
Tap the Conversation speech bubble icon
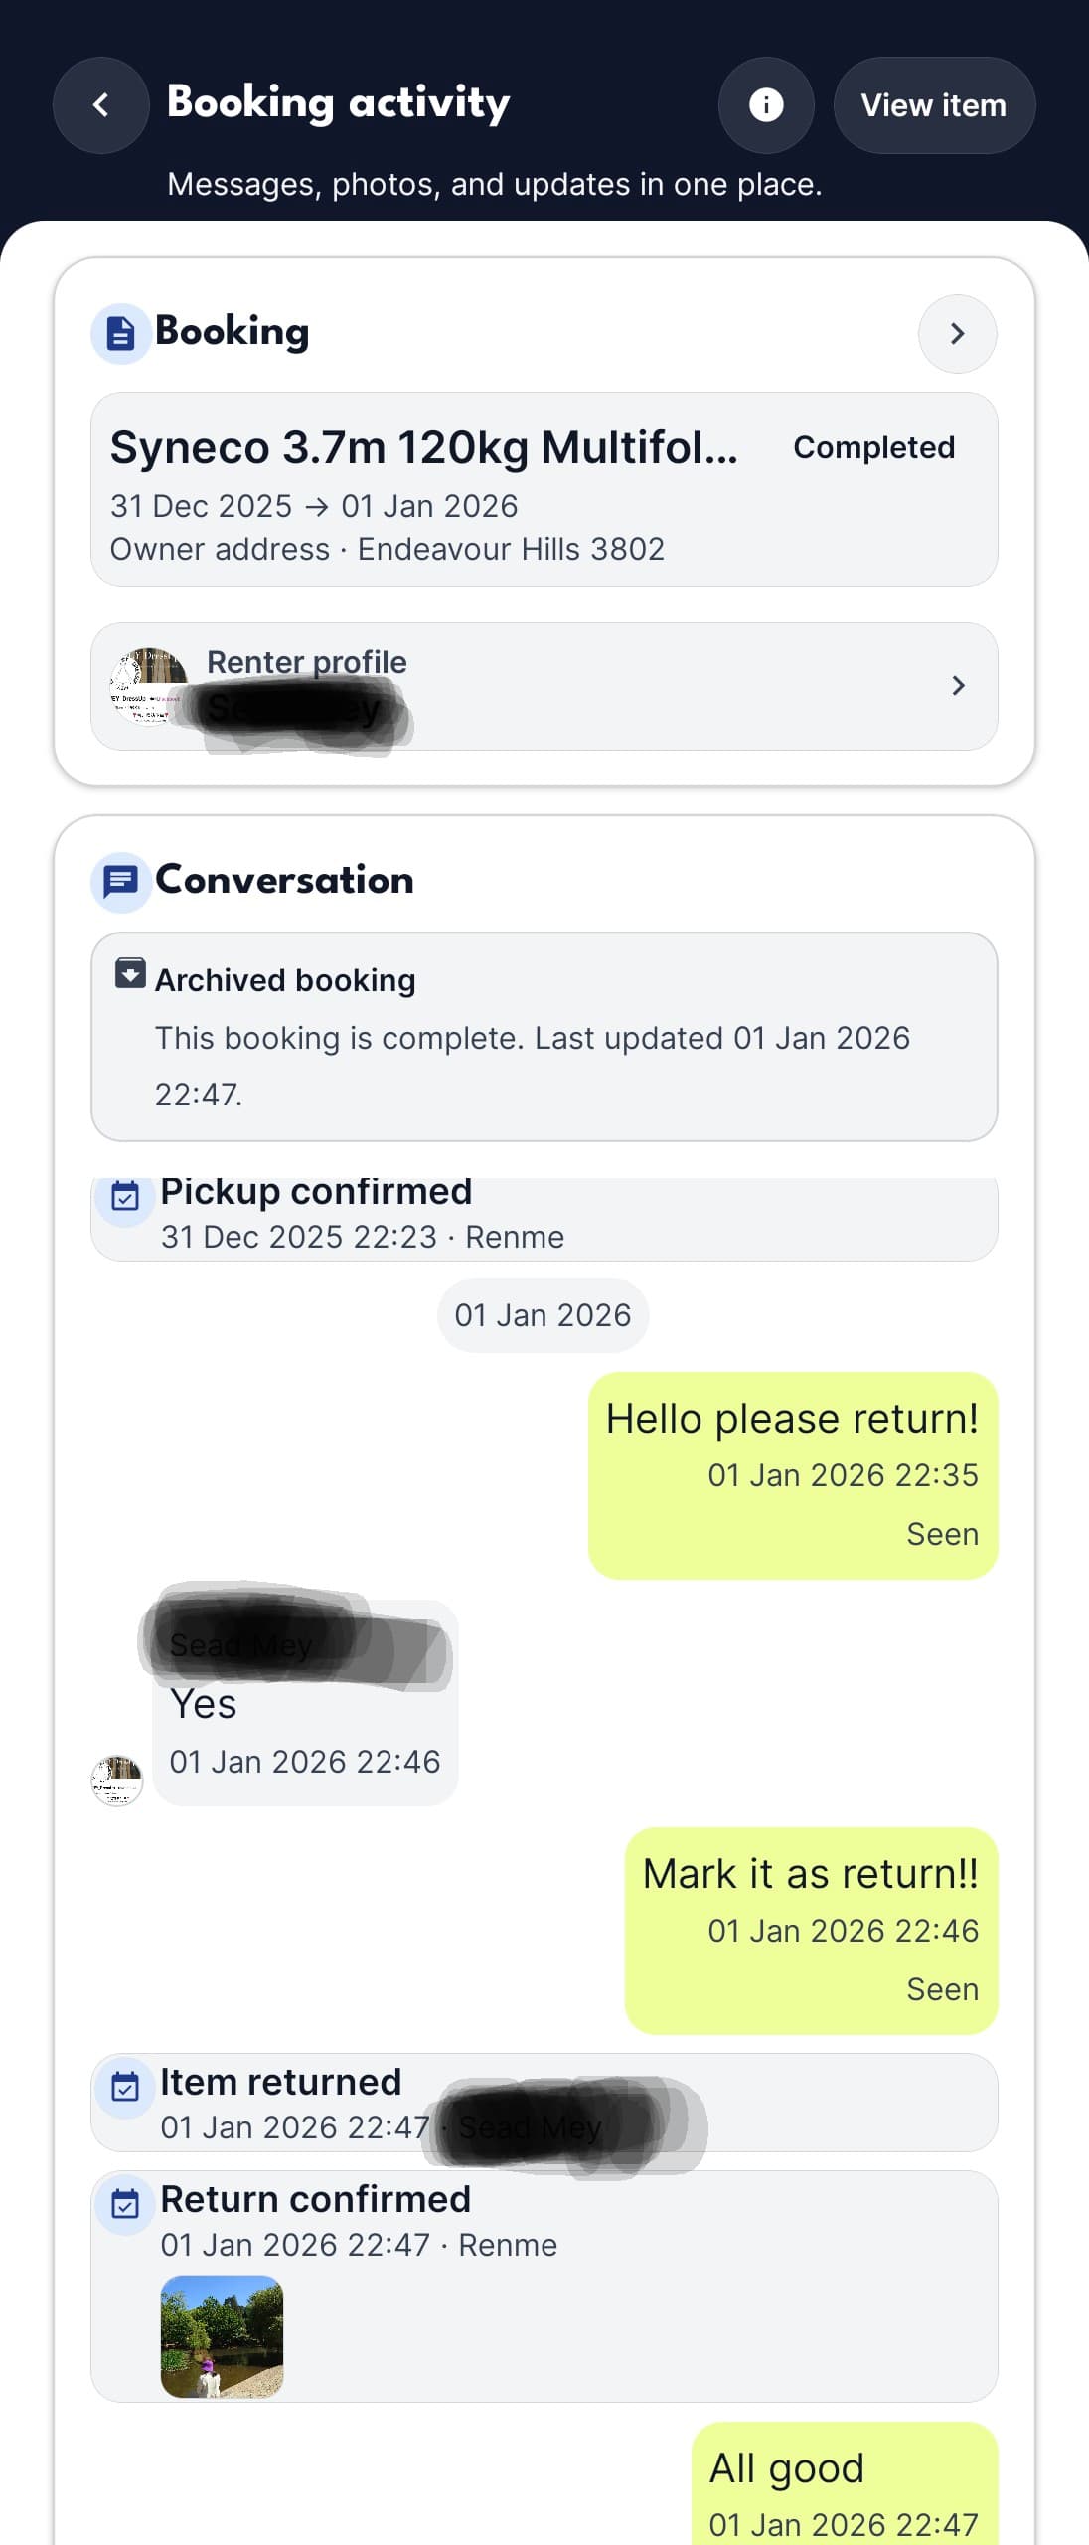click(119, 880)
